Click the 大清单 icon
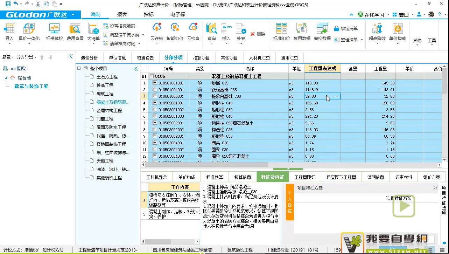449x254 pixels. pos(93,29)
